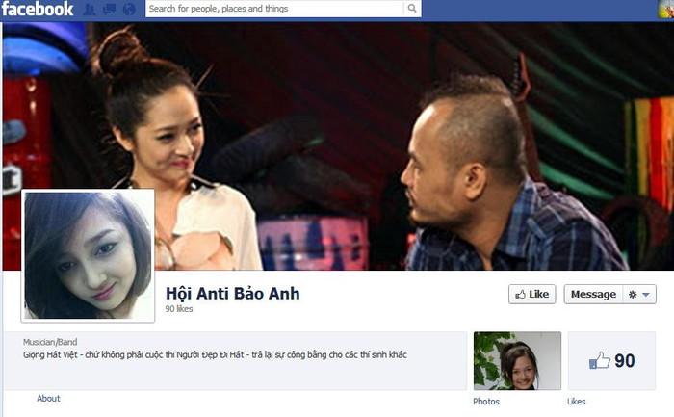Viewport: 674px width, 417px height.
Task: Click the 90 likes text under title
Action: [x=179, y=309]
